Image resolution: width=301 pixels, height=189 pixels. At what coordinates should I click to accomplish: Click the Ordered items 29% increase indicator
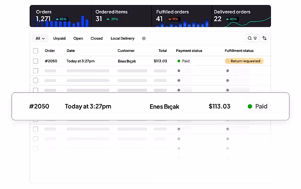112,19
